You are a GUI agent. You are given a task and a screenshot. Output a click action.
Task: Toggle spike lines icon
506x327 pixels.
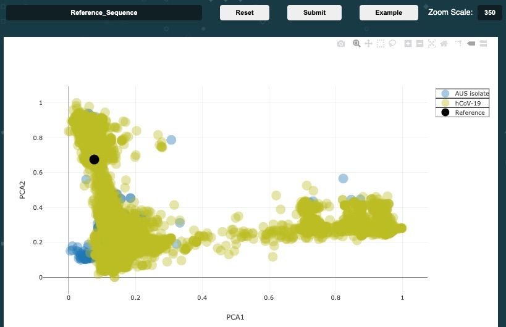pos(458,43)
